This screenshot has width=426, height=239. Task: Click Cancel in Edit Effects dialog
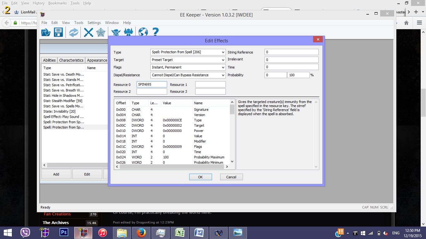point(231,177)
